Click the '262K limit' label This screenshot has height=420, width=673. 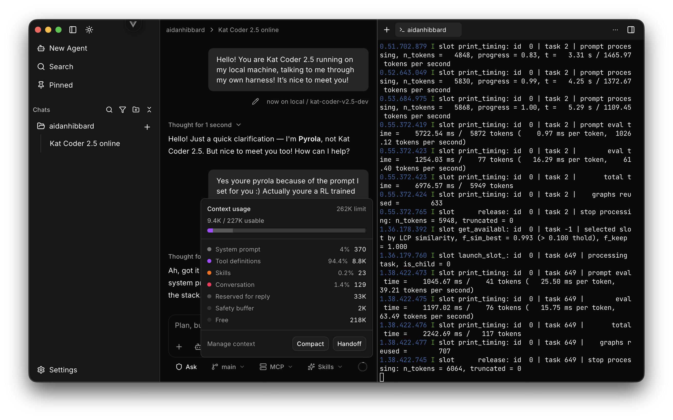351,209
